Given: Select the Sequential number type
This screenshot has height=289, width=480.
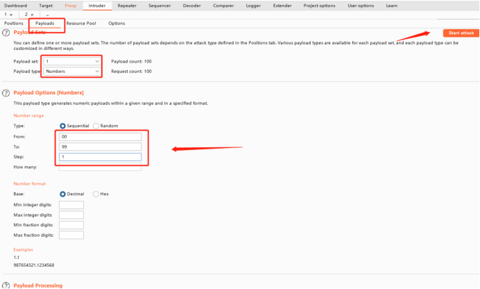Looking at the screenshot, I should 62,126.
